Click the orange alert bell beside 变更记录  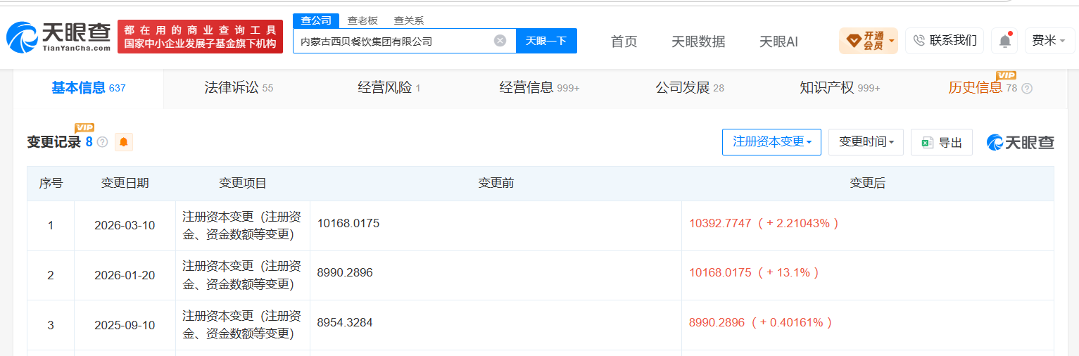point(124,142)
